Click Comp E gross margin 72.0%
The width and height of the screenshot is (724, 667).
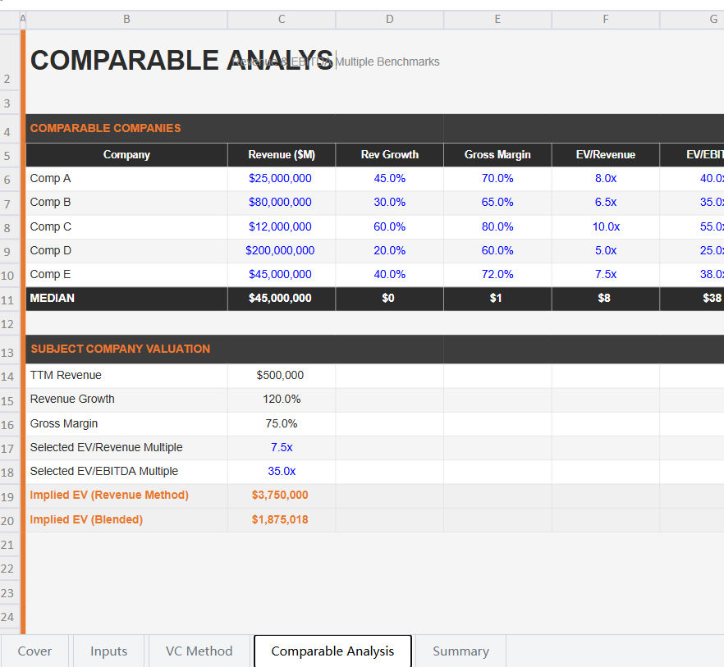497,275
